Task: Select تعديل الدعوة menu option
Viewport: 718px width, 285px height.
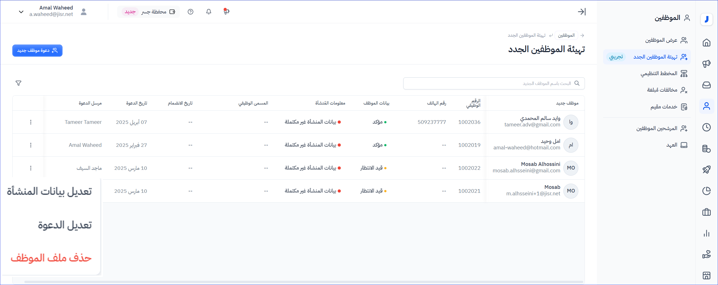Action: point(65,225)
